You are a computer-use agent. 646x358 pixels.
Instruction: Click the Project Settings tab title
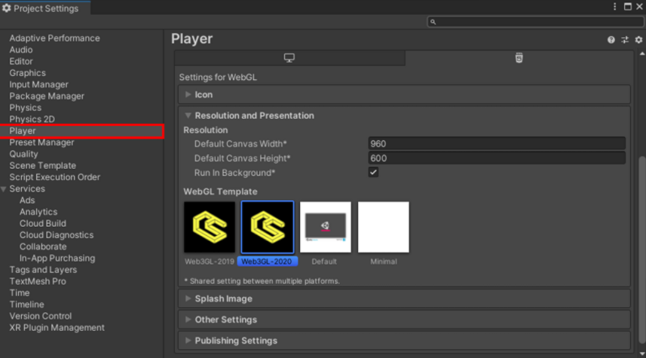click(x=46, y=8)
